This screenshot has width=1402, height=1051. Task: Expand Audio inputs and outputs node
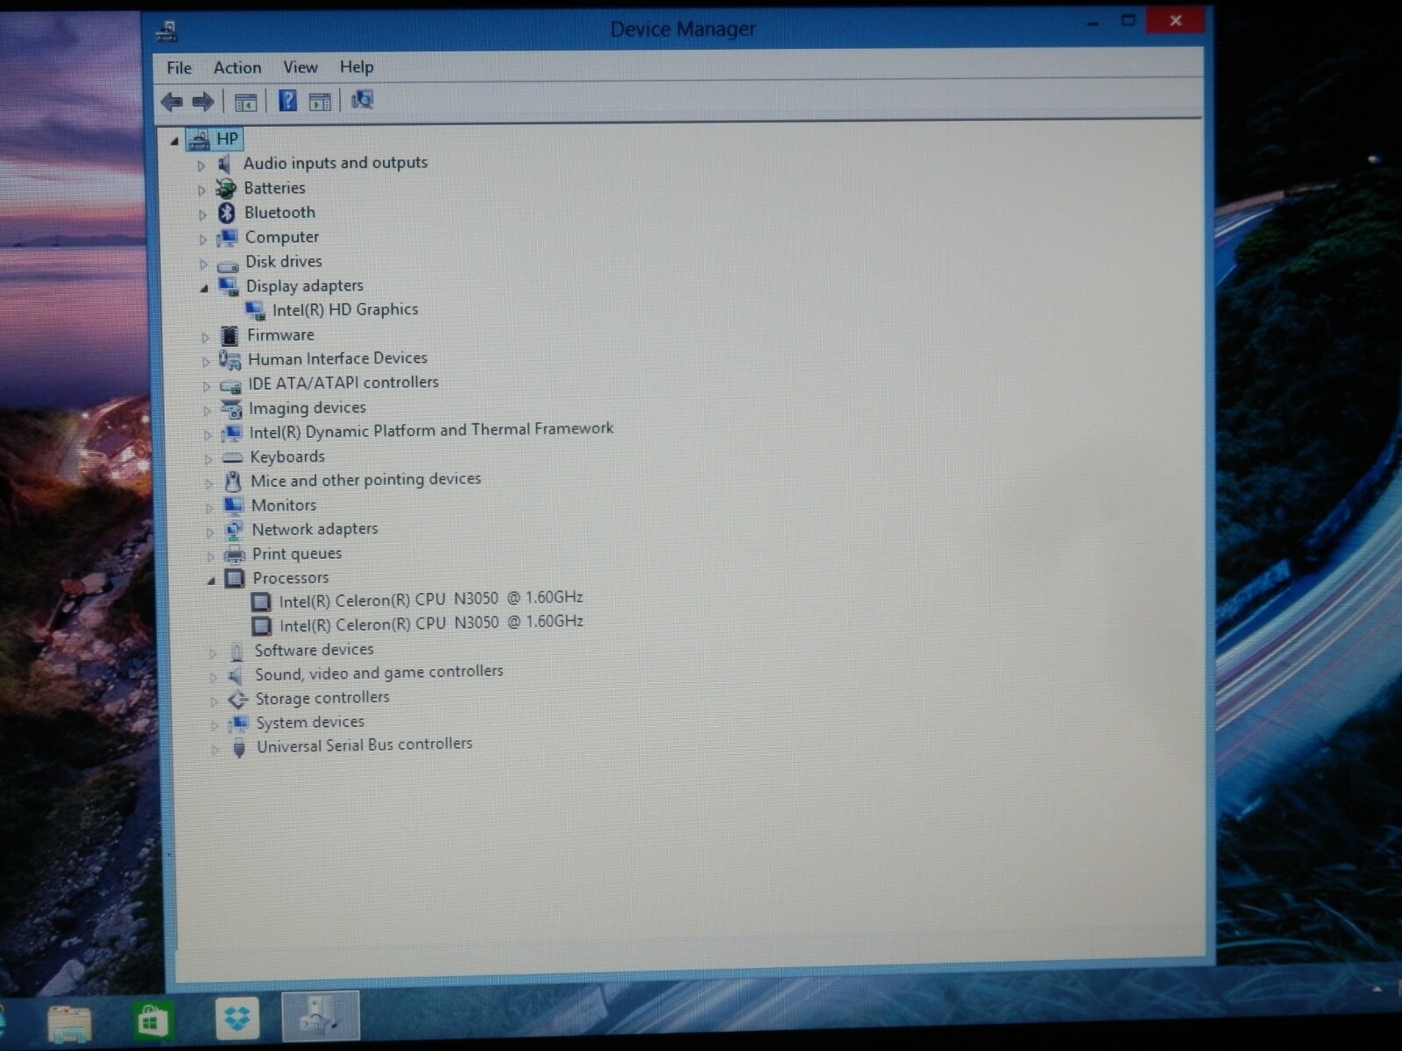tap(201, 165)
